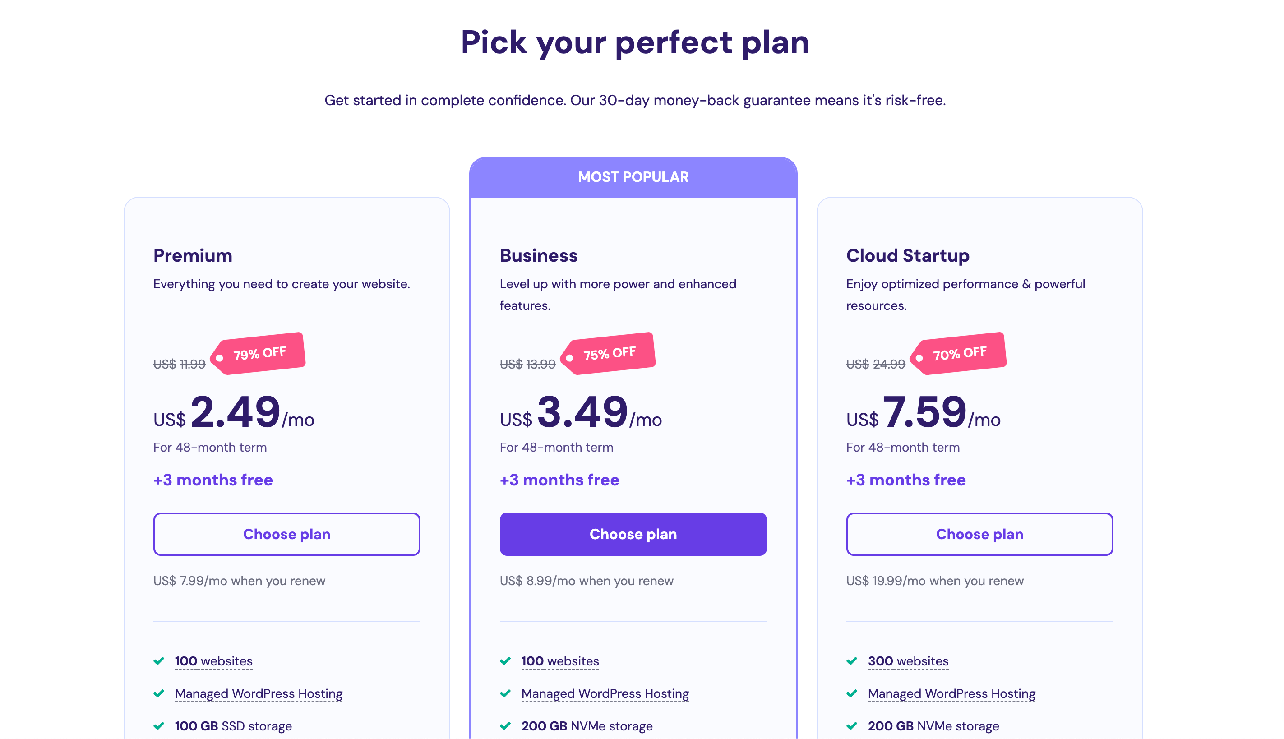This screenshot has width=1284, height=739.
Task: Click Managed WordPress Hosting link under Cloud Startup
Action: (951, 693)
